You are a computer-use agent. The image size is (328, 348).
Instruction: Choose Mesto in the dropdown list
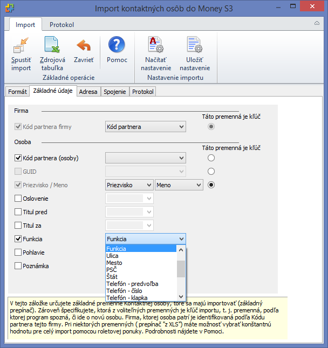(x=141, y=263)
